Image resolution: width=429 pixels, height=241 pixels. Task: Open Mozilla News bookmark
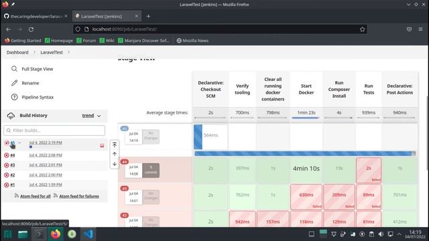tap(192, 40)
